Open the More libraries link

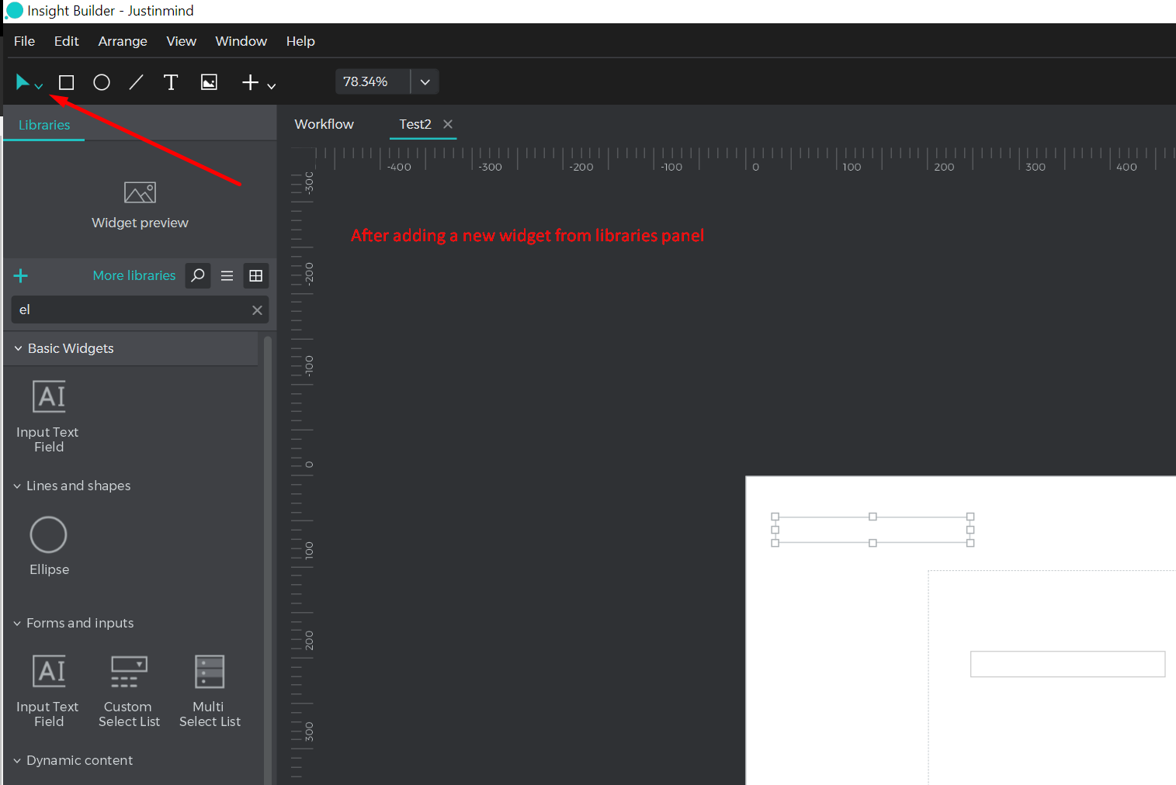click(134, 275)
